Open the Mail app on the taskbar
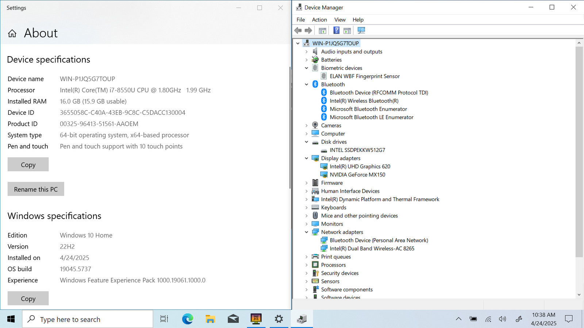The image size is (584, 328). coord(233,319)
